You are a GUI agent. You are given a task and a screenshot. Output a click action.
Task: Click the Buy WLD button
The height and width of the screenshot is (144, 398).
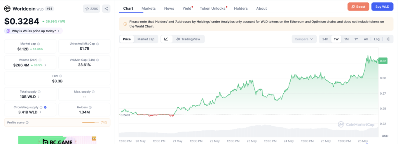tap(382, 7)
